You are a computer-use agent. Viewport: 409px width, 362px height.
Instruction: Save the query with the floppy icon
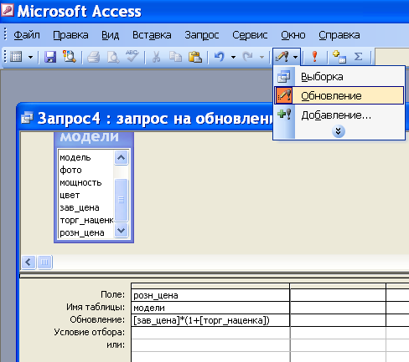coord(50,57)
